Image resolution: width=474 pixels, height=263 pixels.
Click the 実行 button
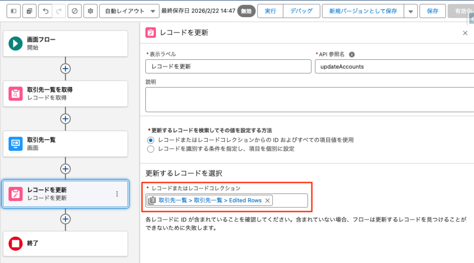[x=270, y=11]
